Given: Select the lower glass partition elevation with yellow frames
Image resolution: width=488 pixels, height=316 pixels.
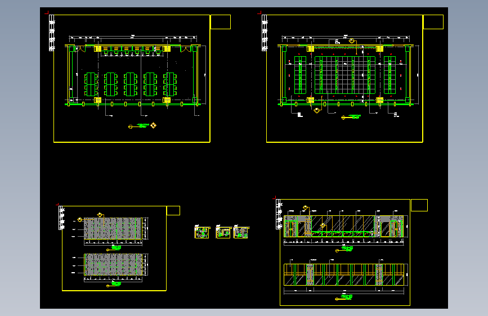Looking at the screenshot, I should 344,274.
